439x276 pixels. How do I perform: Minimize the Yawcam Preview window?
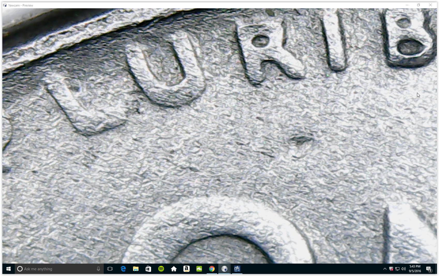pos(407,5)
